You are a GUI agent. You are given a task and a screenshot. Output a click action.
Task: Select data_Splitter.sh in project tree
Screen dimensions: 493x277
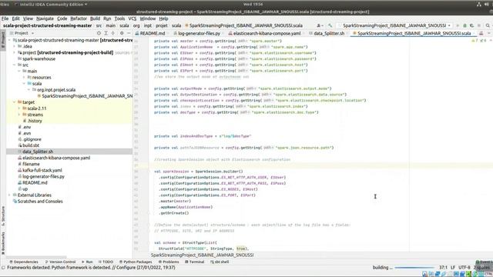click(x=38, y=152)
